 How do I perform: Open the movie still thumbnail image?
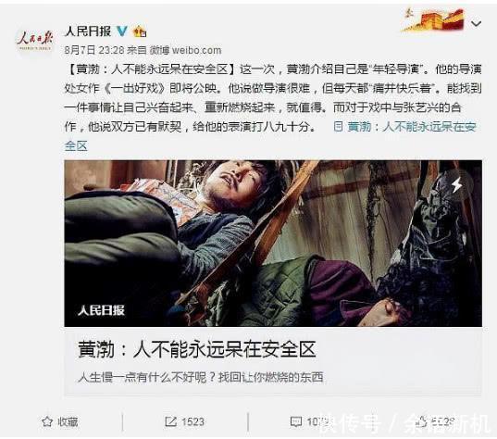coord(273,244)
